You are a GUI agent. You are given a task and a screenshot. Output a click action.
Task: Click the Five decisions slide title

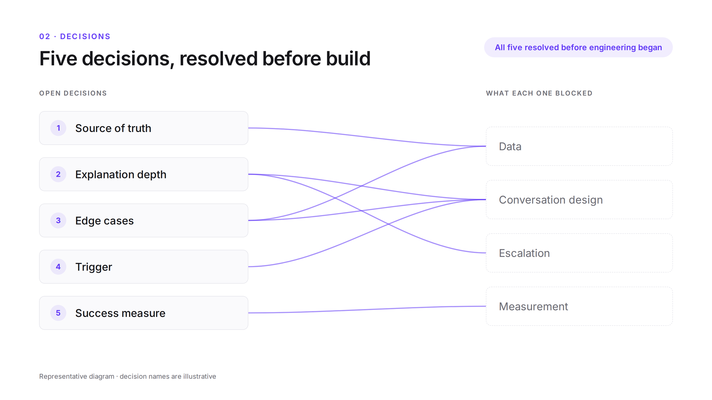(205, 59)
